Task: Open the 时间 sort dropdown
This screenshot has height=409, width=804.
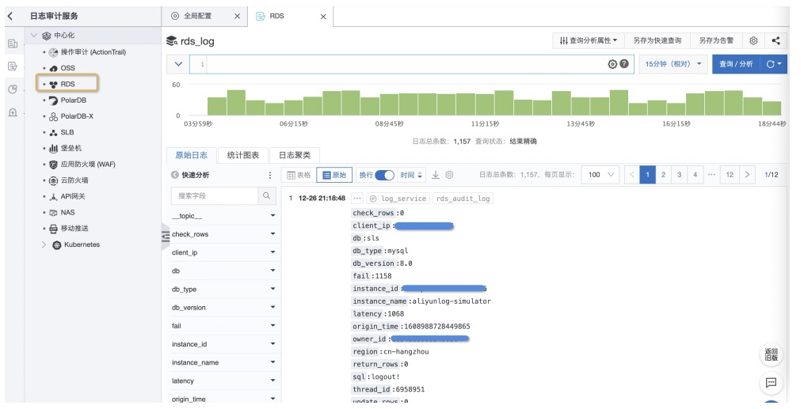Action: pos(412,175)
